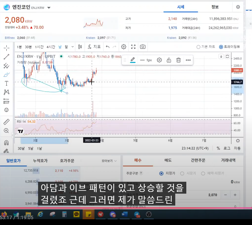Open more options on drawing toolbar
This screenshot has height=225, width=252.
[x=188, y=60]
